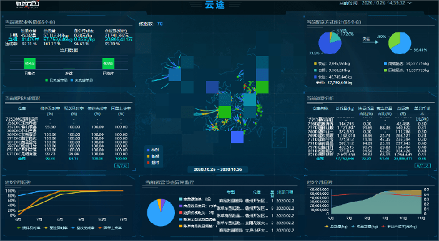
Task: Click the right green bar in monthly data chart
Action: (109, 64)
